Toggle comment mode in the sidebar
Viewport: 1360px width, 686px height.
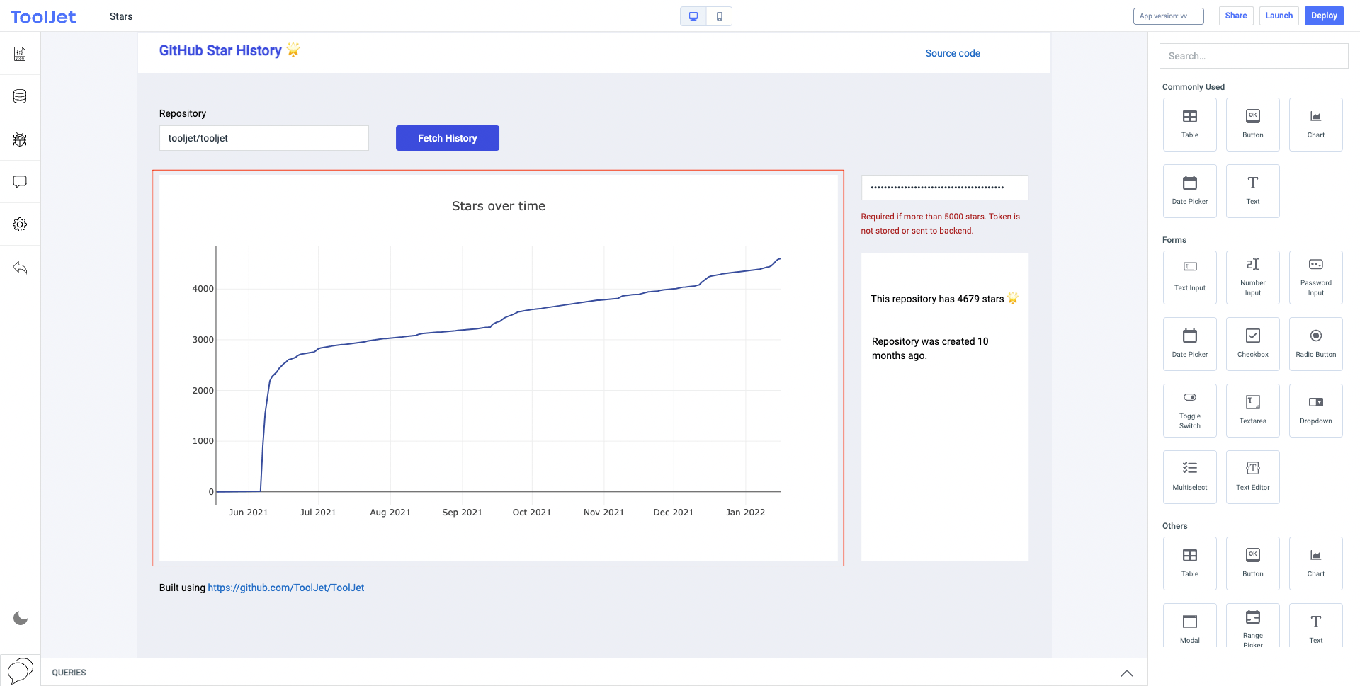pyautogui.click(x=19, y=182)
